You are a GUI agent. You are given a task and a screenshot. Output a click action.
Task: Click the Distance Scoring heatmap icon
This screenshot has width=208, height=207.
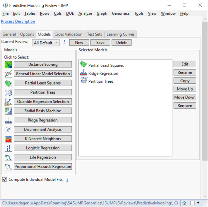[x=8, y=64]
